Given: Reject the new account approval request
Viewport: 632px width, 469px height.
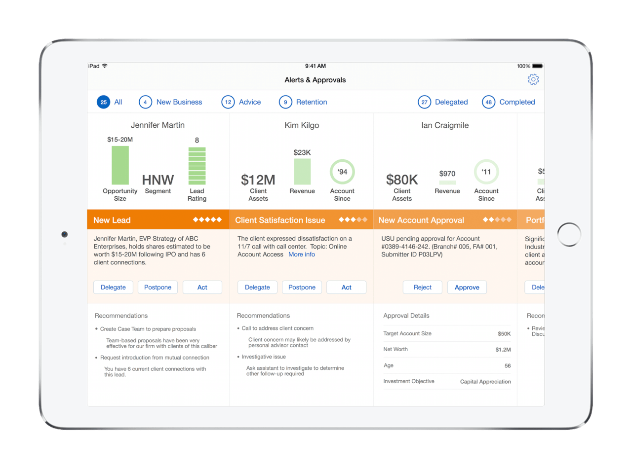Looking at the screenshot, I should tap(422, 288).
